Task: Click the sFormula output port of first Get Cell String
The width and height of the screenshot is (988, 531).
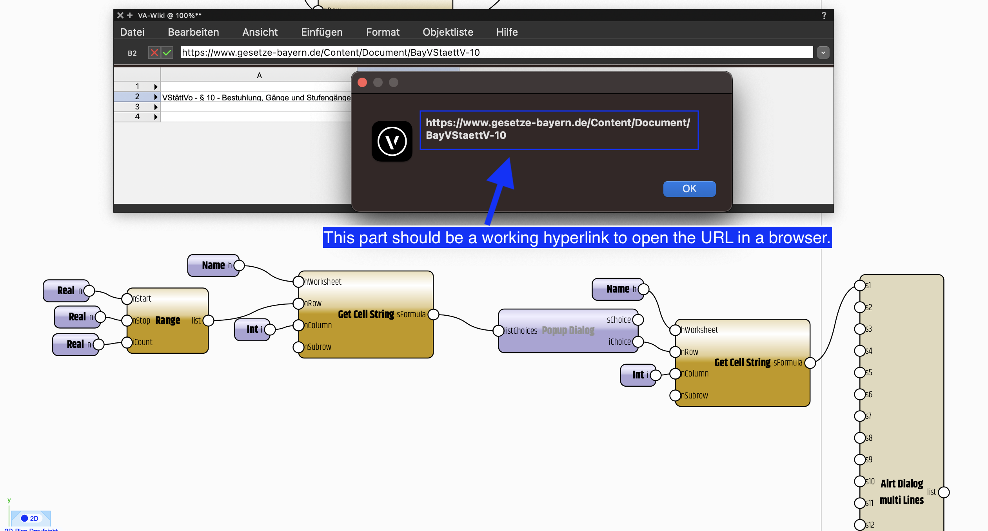Action: point(433,315)
